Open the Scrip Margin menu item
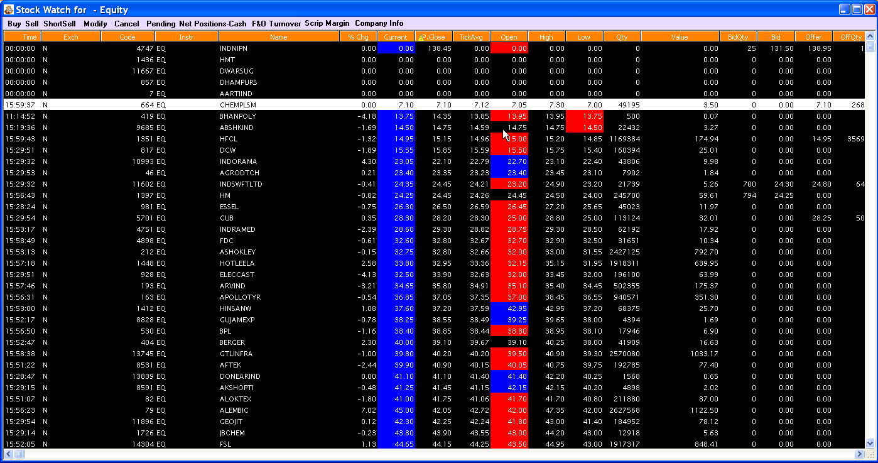Viewport: 878px width, 463px height. 327,23
